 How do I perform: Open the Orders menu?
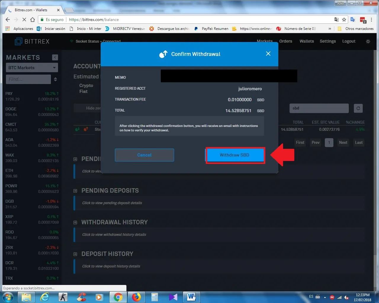(286, 41)
